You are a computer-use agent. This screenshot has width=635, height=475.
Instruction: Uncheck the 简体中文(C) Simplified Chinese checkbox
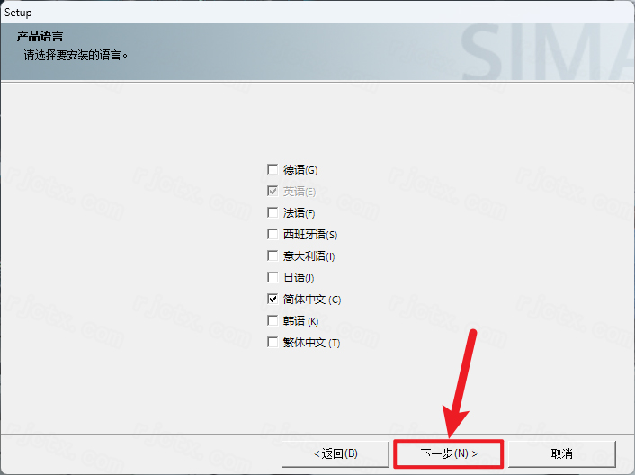[273, 299]
